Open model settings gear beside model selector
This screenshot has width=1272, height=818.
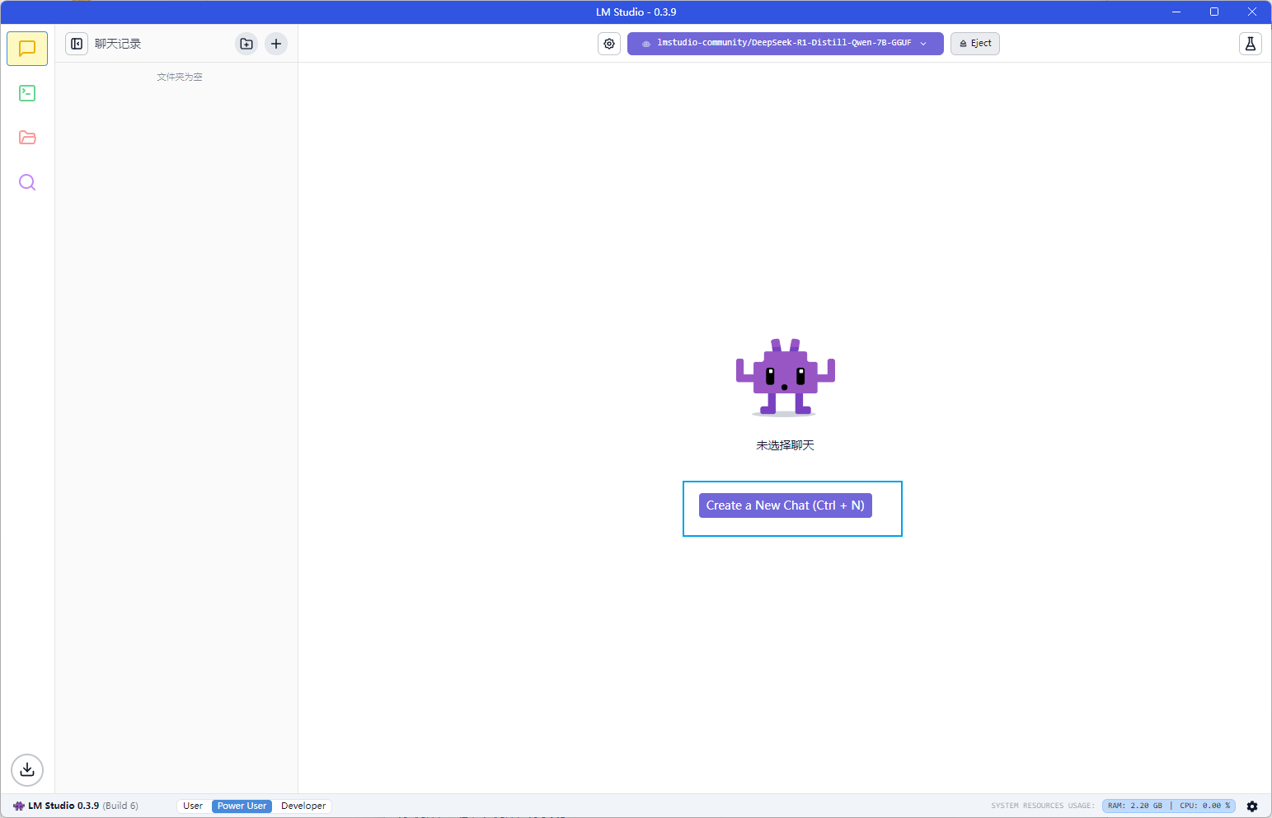tap(609, 44)
